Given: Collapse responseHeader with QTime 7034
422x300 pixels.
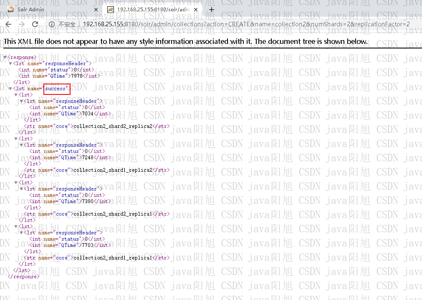Looking at the screenshot, I should pyautogui.click(x=21, y=101).
